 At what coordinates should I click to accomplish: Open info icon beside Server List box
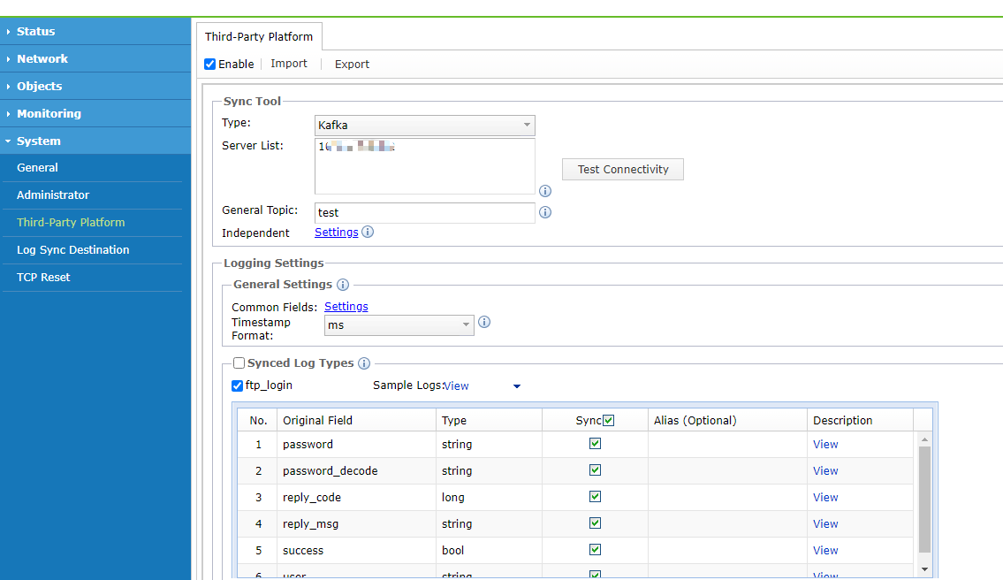coord(545,191)
